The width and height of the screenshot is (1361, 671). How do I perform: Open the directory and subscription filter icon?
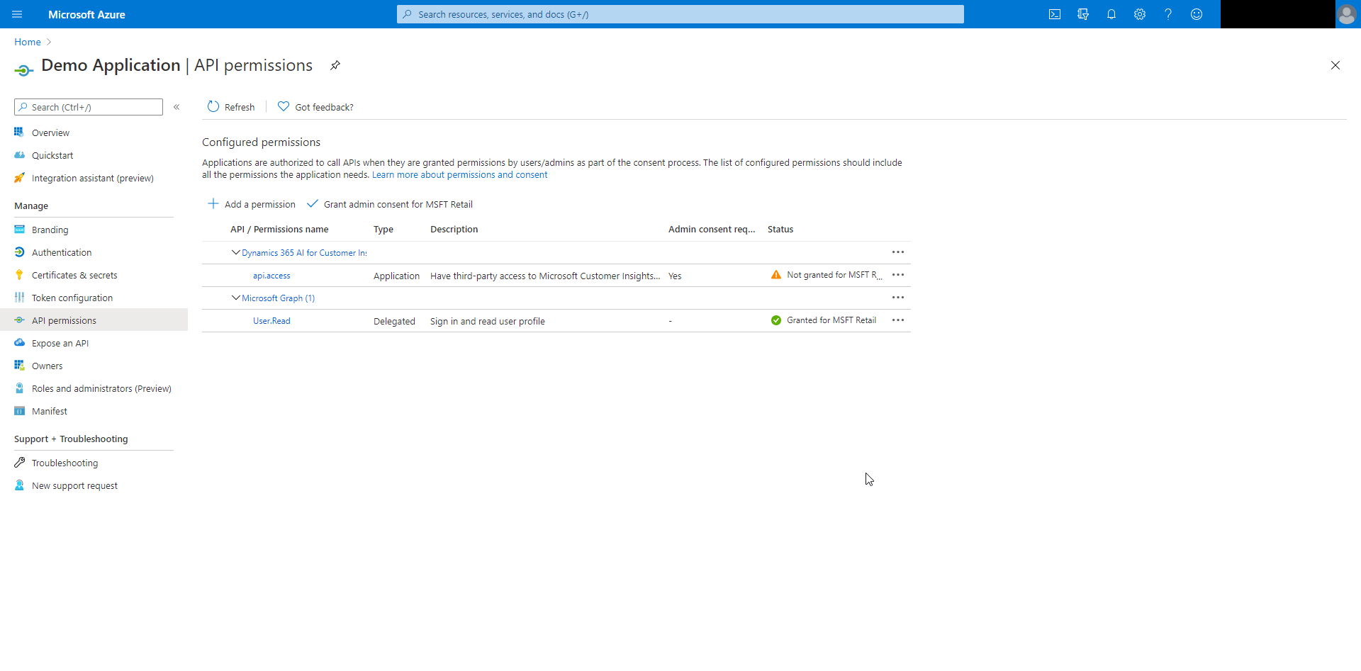coord(1083,14)
